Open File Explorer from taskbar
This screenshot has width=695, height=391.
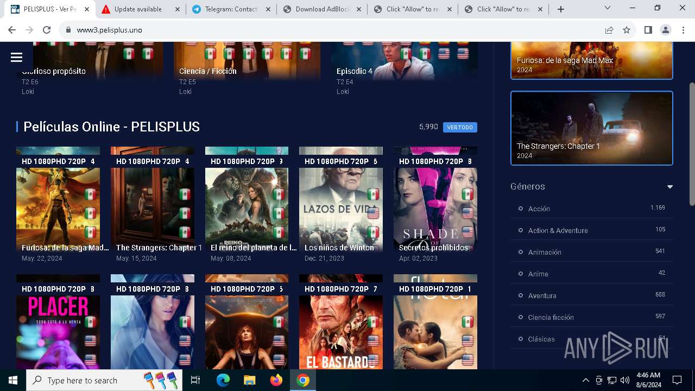[249, 380]
